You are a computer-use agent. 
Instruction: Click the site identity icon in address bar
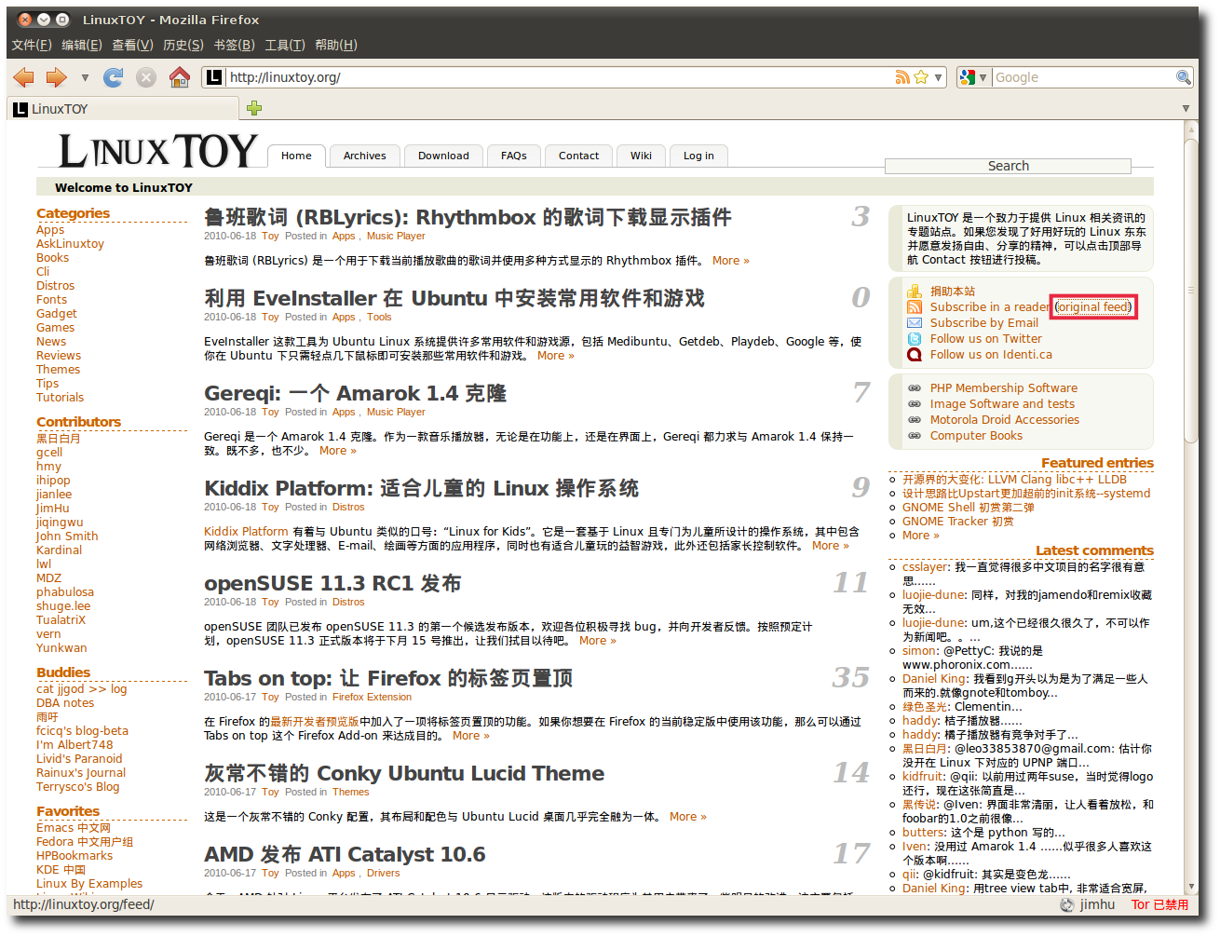click(x=214, y=77)
